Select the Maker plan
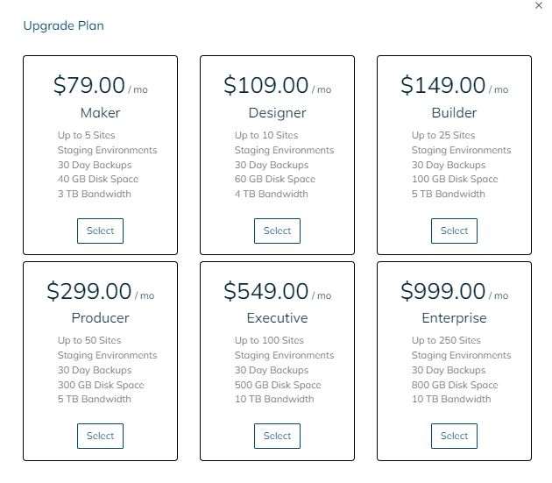 [x=100, y=231]
